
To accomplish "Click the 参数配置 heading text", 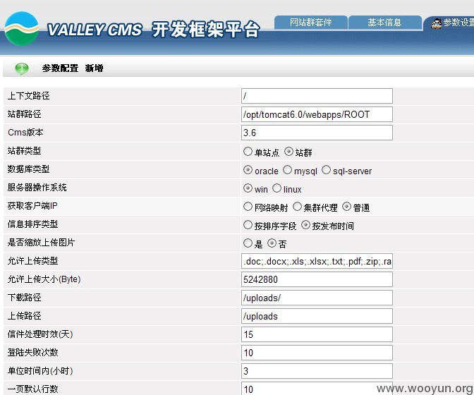I will pyautogui.click(x=60, y=68).
